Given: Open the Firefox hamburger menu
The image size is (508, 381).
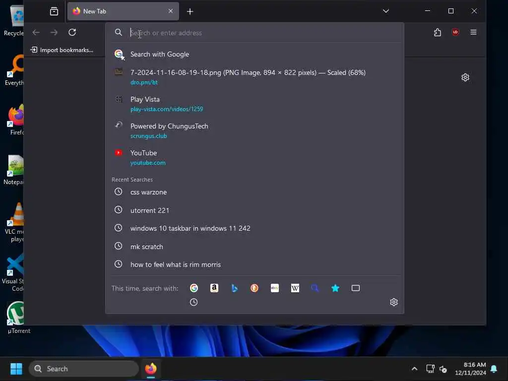Looking at the screenshot, I should (x=473, y=32).
